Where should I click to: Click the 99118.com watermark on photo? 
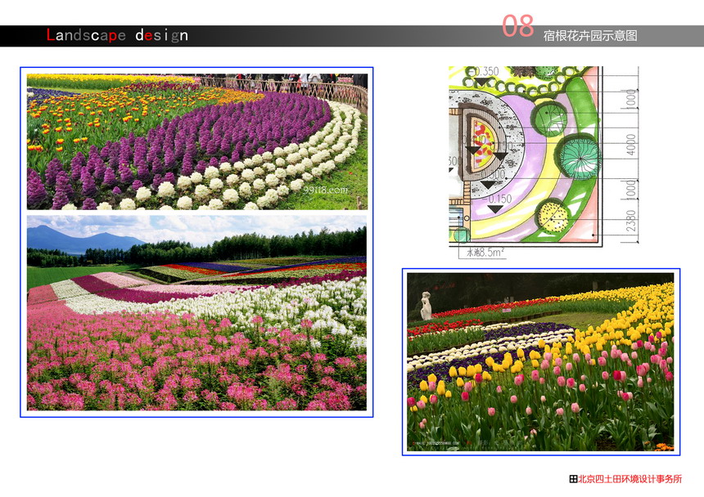coord(326,188)
